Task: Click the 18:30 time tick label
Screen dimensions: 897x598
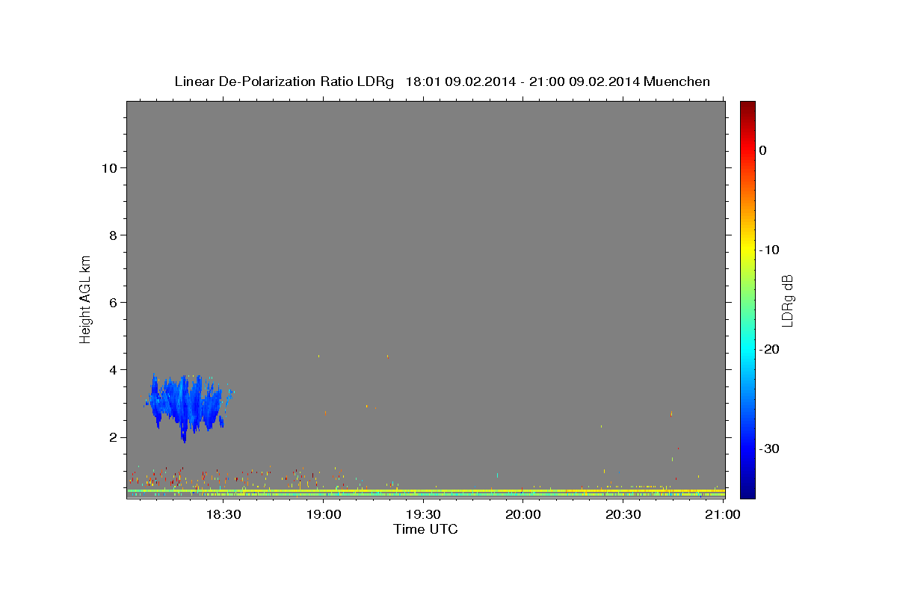Action: click(x=224, y=515)
